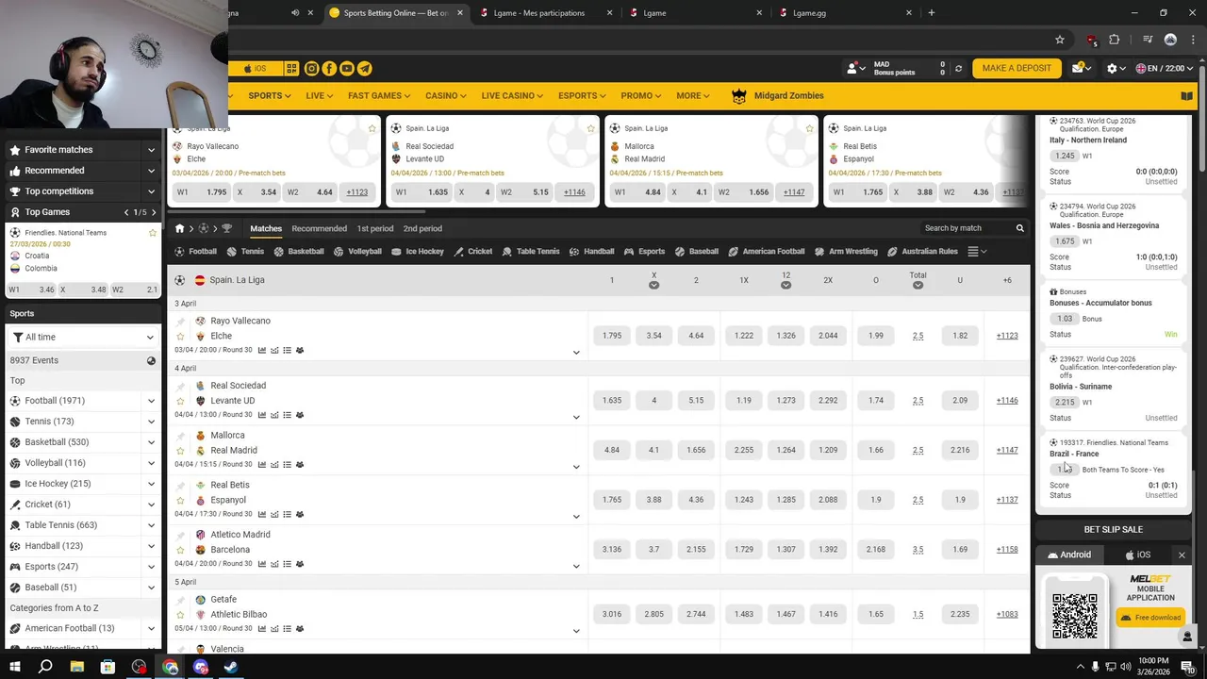Go to next Top Games slide
Screen dimensions: 1207x679
click(x=154, y=212)
